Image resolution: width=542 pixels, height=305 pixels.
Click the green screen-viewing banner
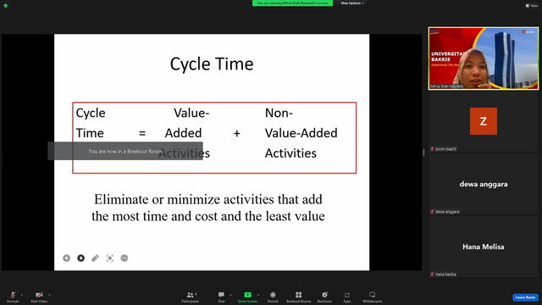[x=292, y=3]
